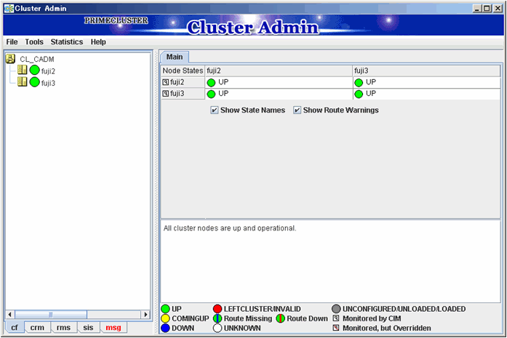Screen dimensions: 507x338
Task: Click the gray UNCONFIGURED/UNLOADED/LOADED legend icon
Action: [x=336, y=309]
